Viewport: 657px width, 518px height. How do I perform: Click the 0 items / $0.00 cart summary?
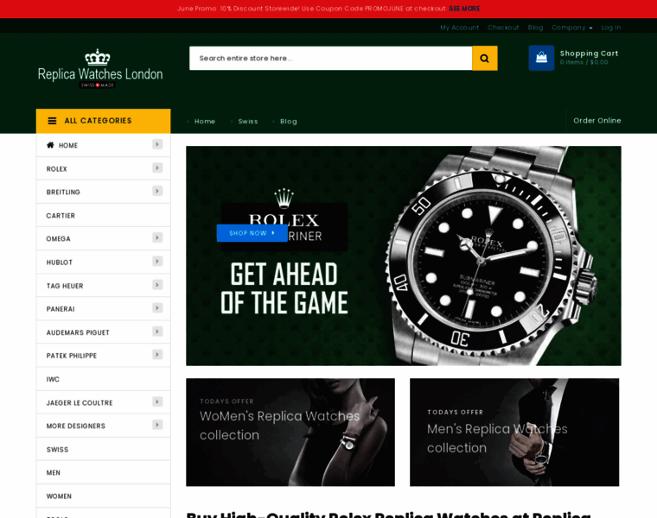tap(584, 62)
